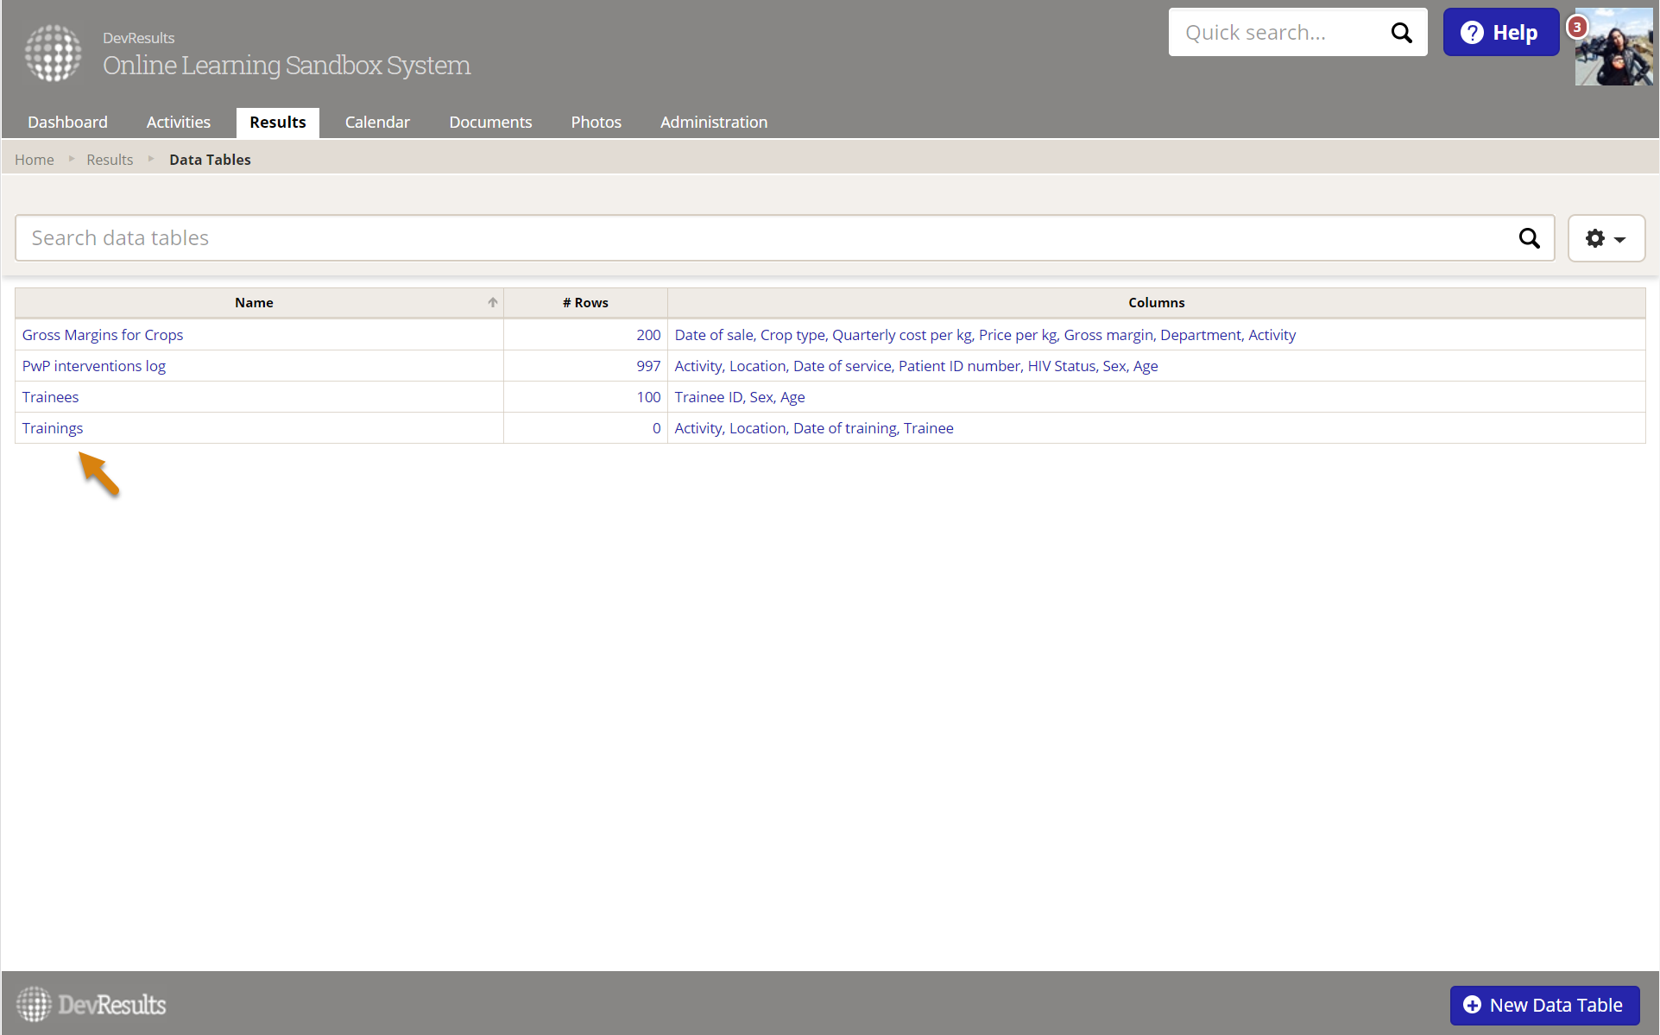Viewport: 1660px width, 1035px height.
Task: Click the data tables search magnifier icon
Action: pos(1529,238)
